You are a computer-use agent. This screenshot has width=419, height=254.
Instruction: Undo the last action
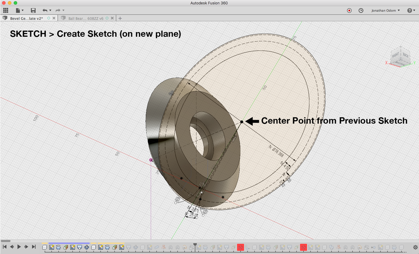[45, 10]
